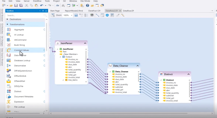
Task: Open the Help question mark icon
Action: click(87, 5)
